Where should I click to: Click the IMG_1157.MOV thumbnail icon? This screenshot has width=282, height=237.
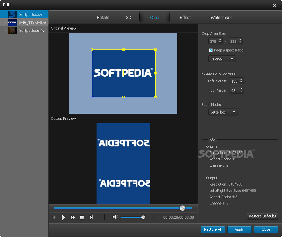(x=13, y=23)
